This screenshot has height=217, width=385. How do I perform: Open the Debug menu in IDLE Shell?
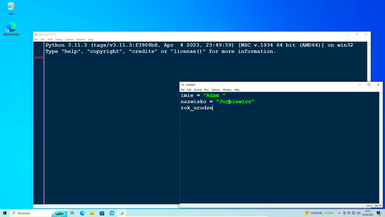[x=59, y=39]
